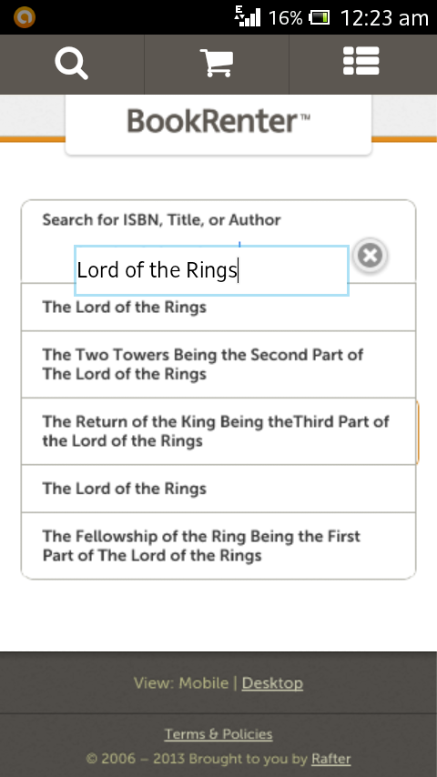
Task: Open the list menu icon
Action: click(x=361, y=61)
